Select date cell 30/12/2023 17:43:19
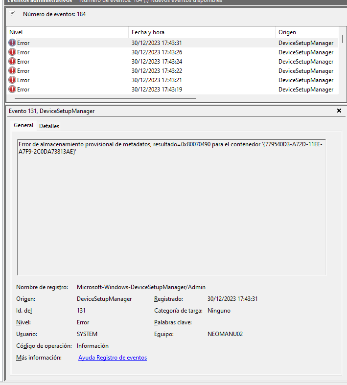The image size is (347, 385). coord(157,90)
